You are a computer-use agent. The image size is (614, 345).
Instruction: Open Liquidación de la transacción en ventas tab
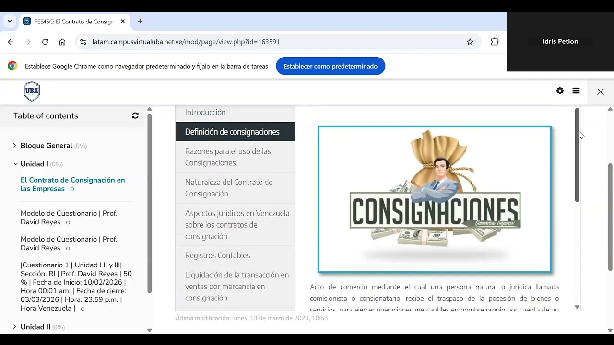(x=235, y=286)
